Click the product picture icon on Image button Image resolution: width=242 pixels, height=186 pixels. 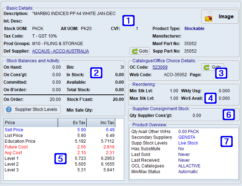tap(209, 16)
